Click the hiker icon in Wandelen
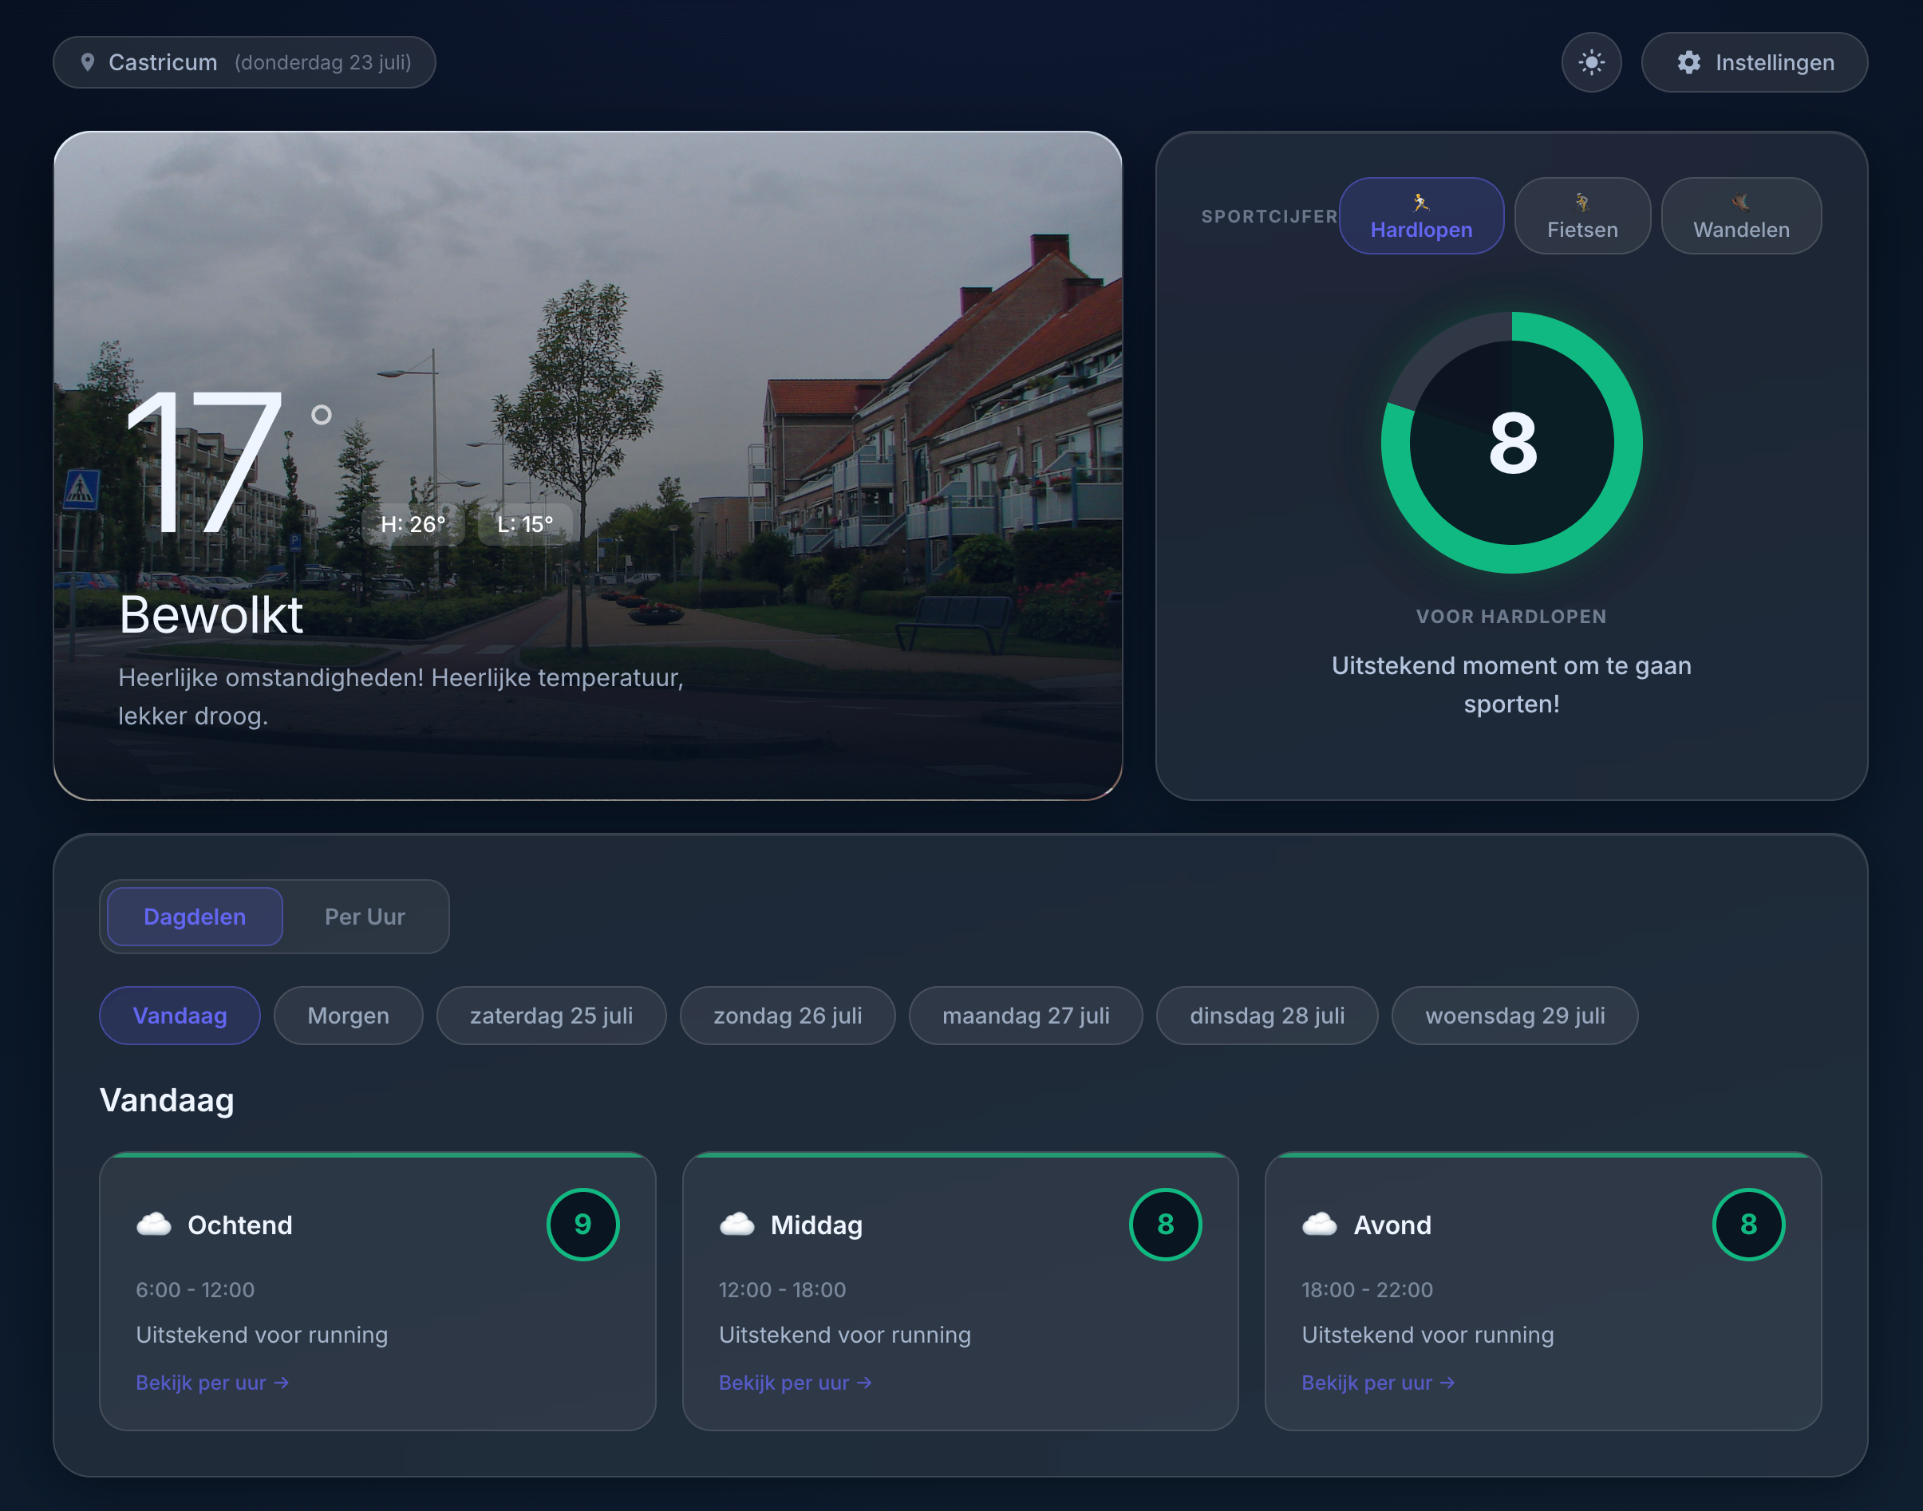Image resolution: width=1923 pixels, height=1511 pixels. point(1741,203)
